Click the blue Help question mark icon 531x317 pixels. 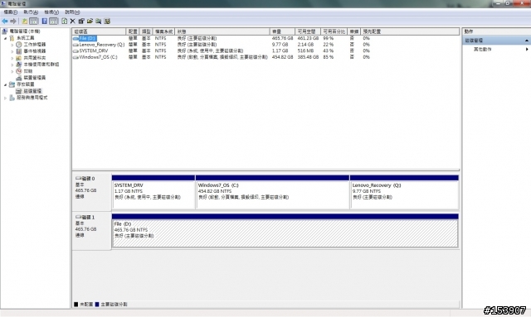coord(44,22)
